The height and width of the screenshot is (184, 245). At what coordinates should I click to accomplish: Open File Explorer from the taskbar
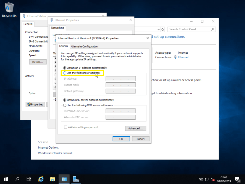coord(53,179)
